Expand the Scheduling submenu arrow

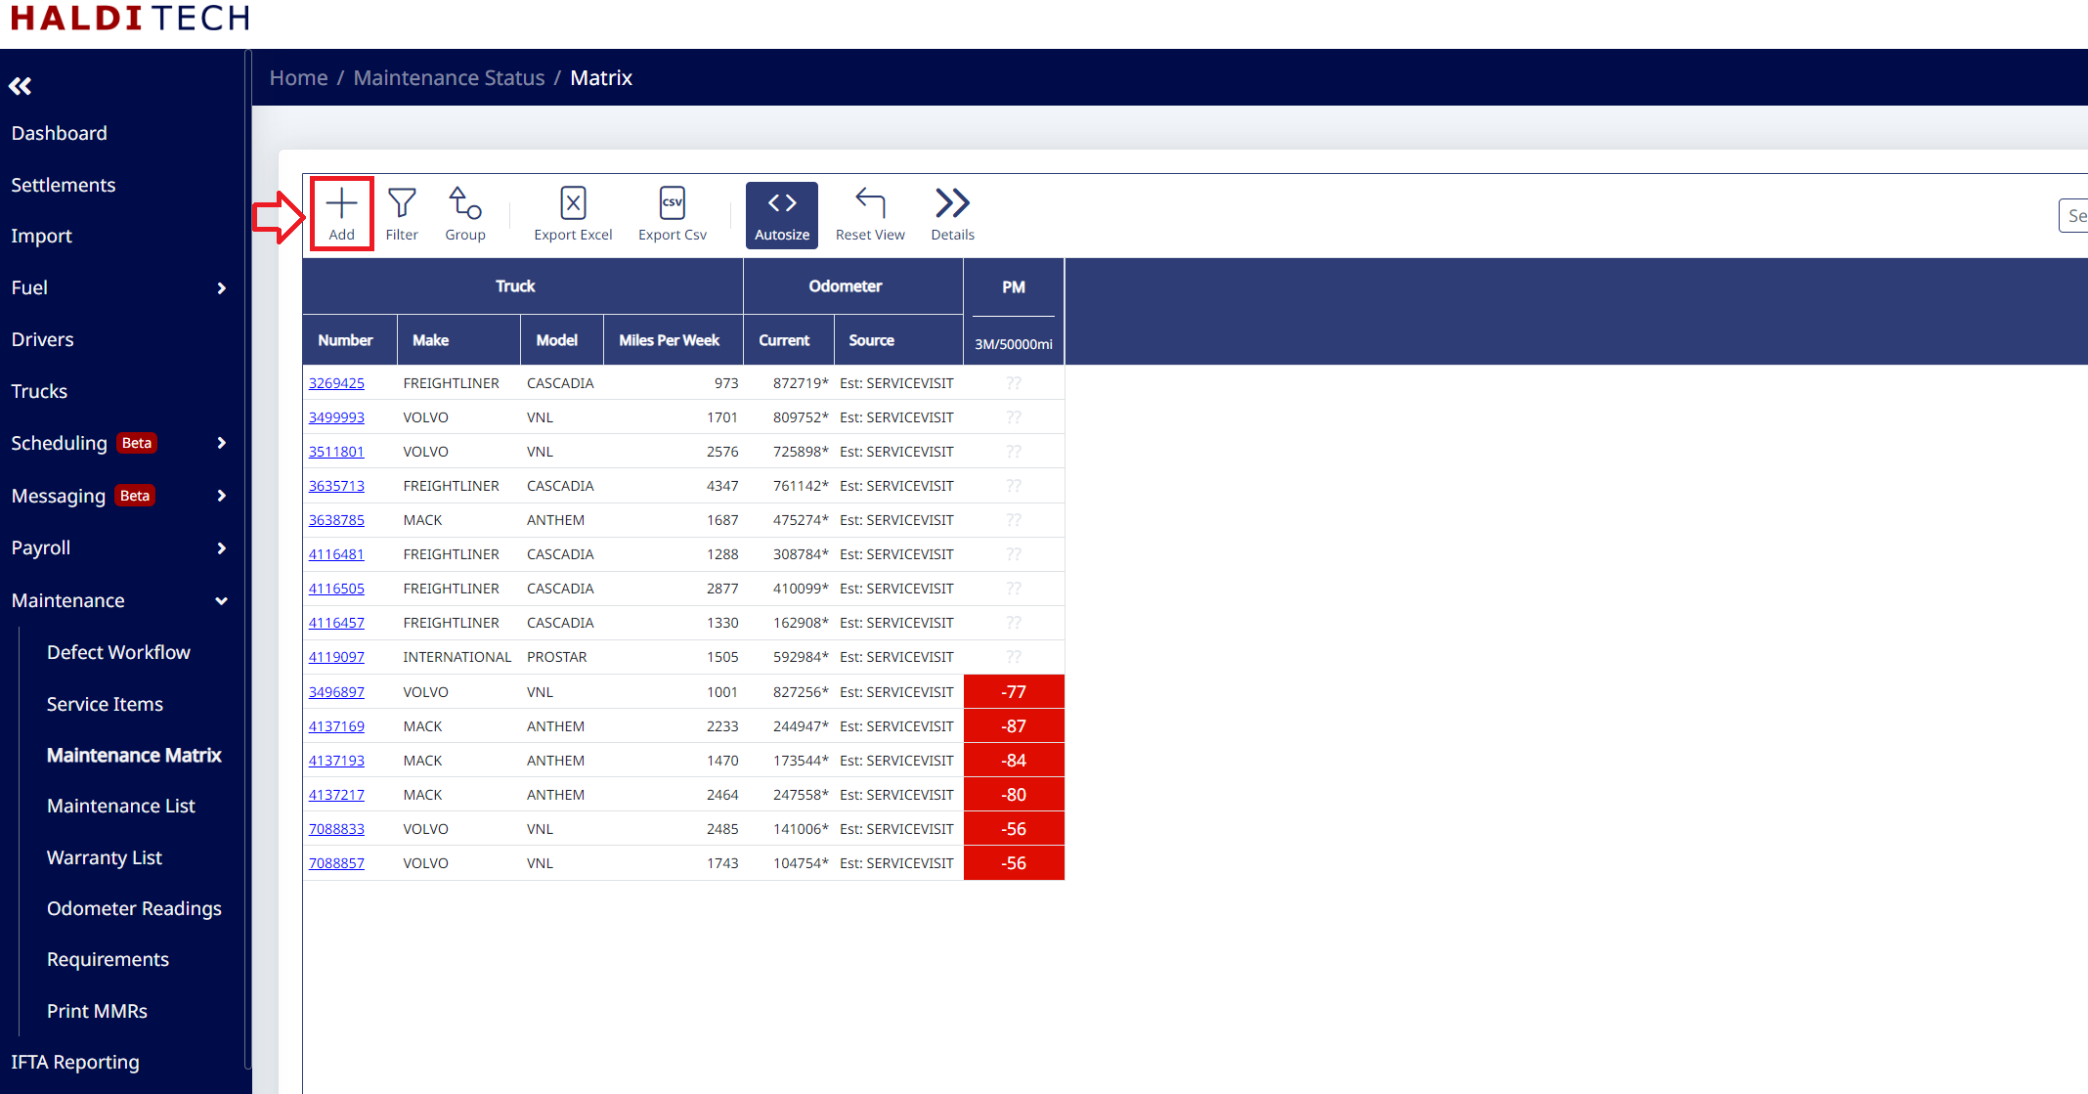[x=222, y=443]
